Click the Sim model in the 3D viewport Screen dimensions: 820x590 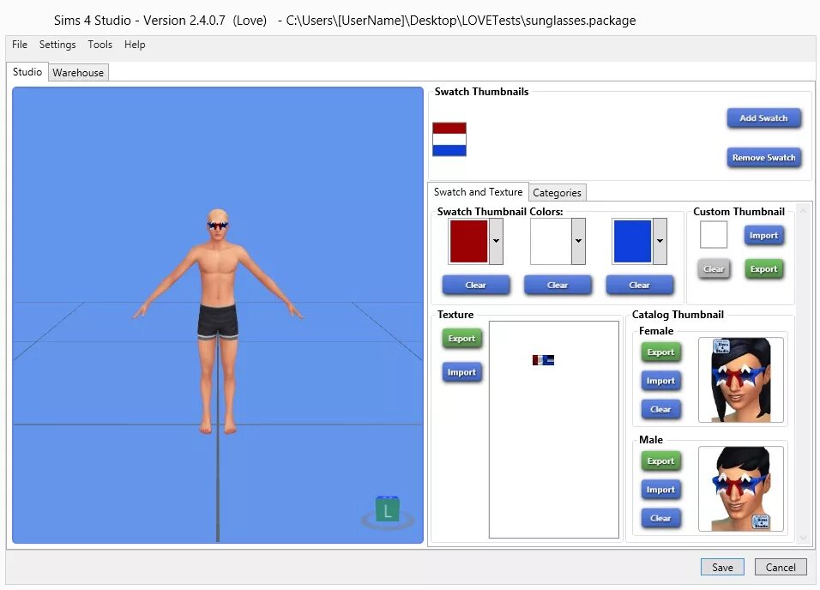coord(218,321)
